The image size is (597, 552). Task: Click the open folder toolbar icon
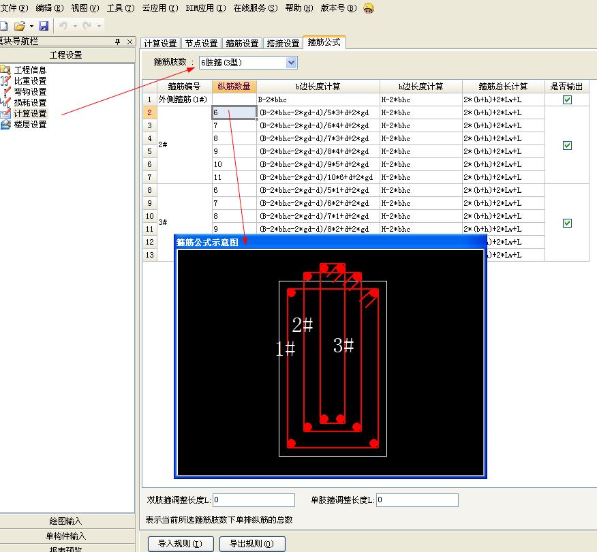(20, 26)
